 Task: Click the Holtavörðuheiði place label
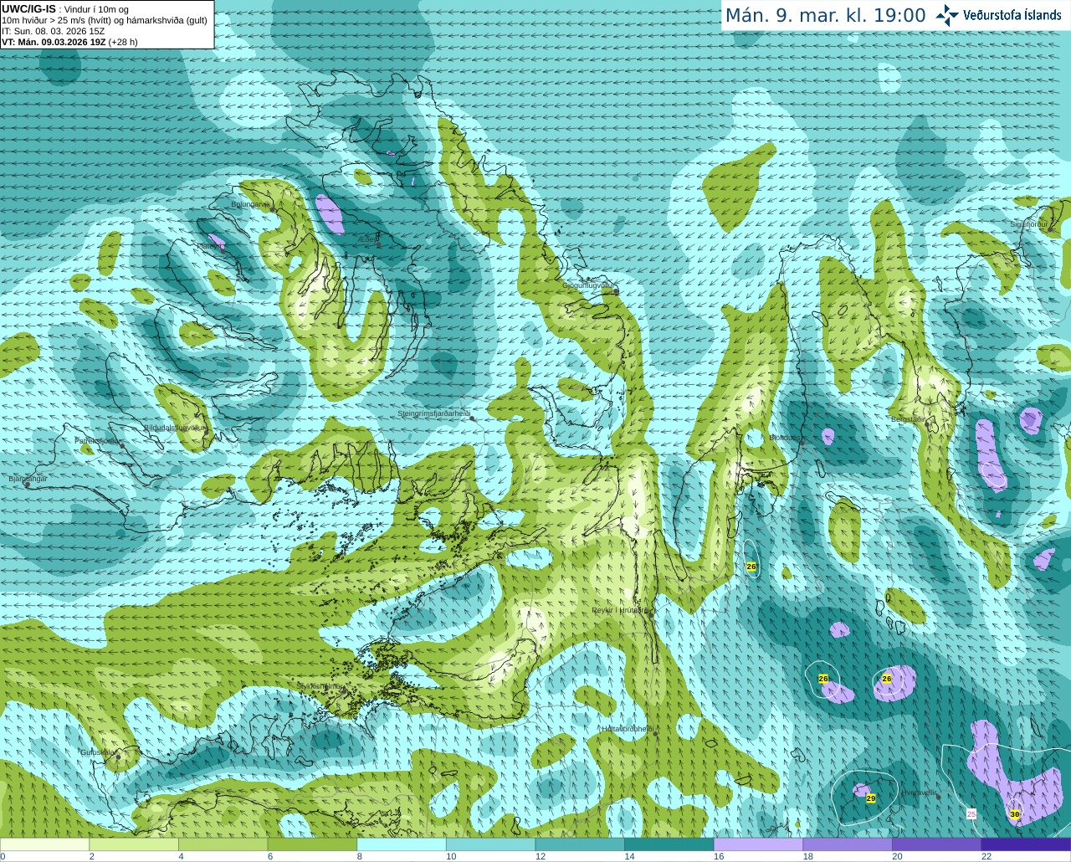point(628,729)
